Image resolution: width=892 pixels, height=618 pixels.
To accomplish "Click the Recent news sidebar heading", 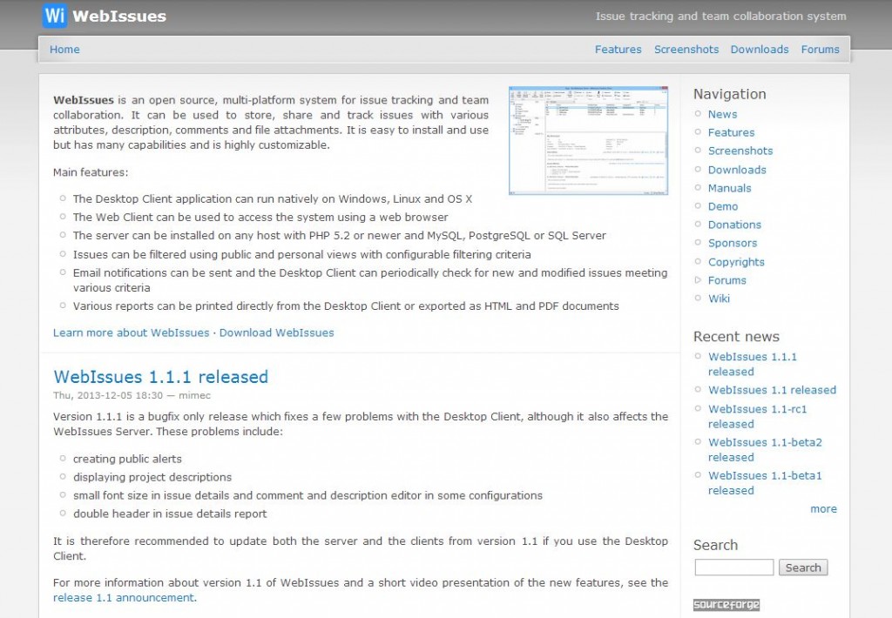I will [736, 337].
